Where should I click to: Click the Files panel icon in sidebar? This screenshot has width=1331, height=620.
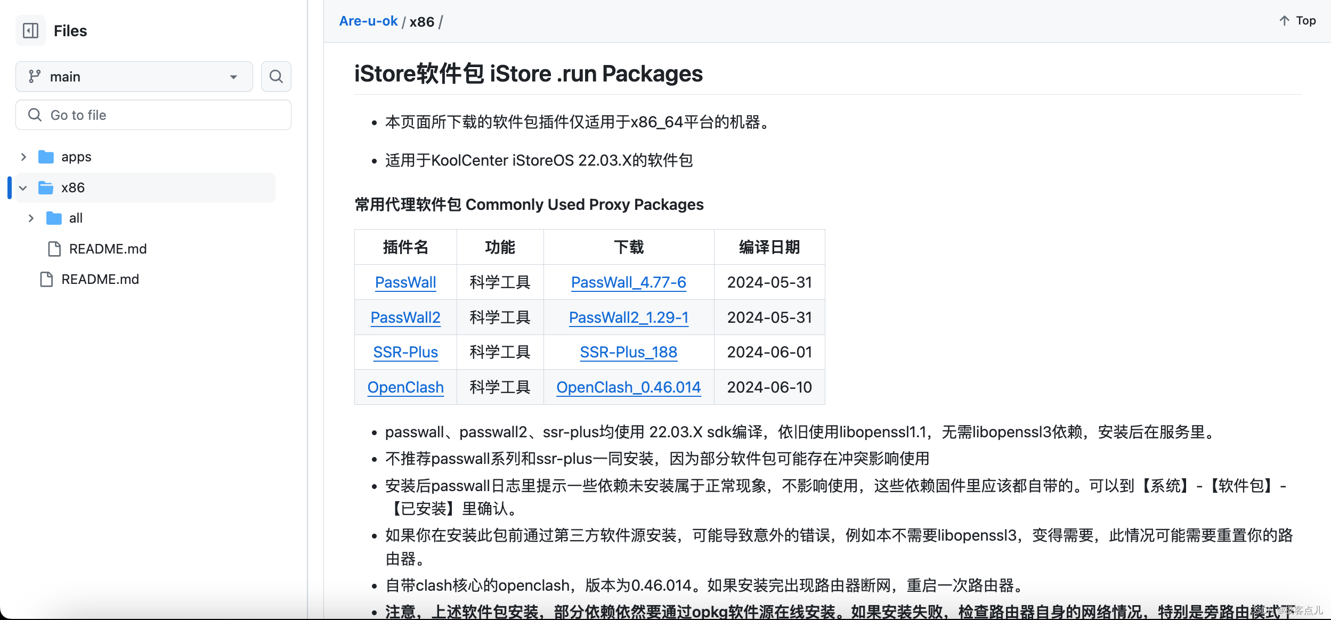click(30, 30)
